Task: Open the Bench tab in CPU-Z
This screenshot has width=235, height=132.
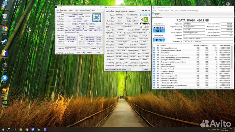Action: [88, 10]
